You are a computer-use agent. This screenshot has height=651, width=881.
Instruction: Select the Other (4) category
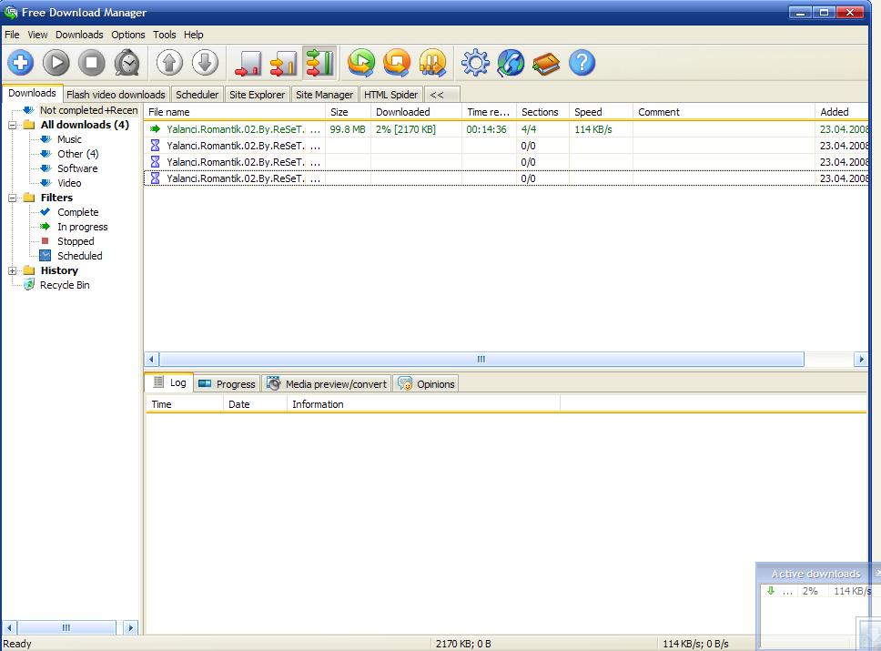coord(77,154)
